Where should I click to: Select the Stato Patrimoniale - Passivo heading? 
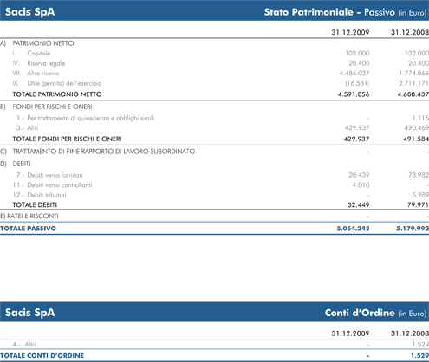tap(345, 12)
